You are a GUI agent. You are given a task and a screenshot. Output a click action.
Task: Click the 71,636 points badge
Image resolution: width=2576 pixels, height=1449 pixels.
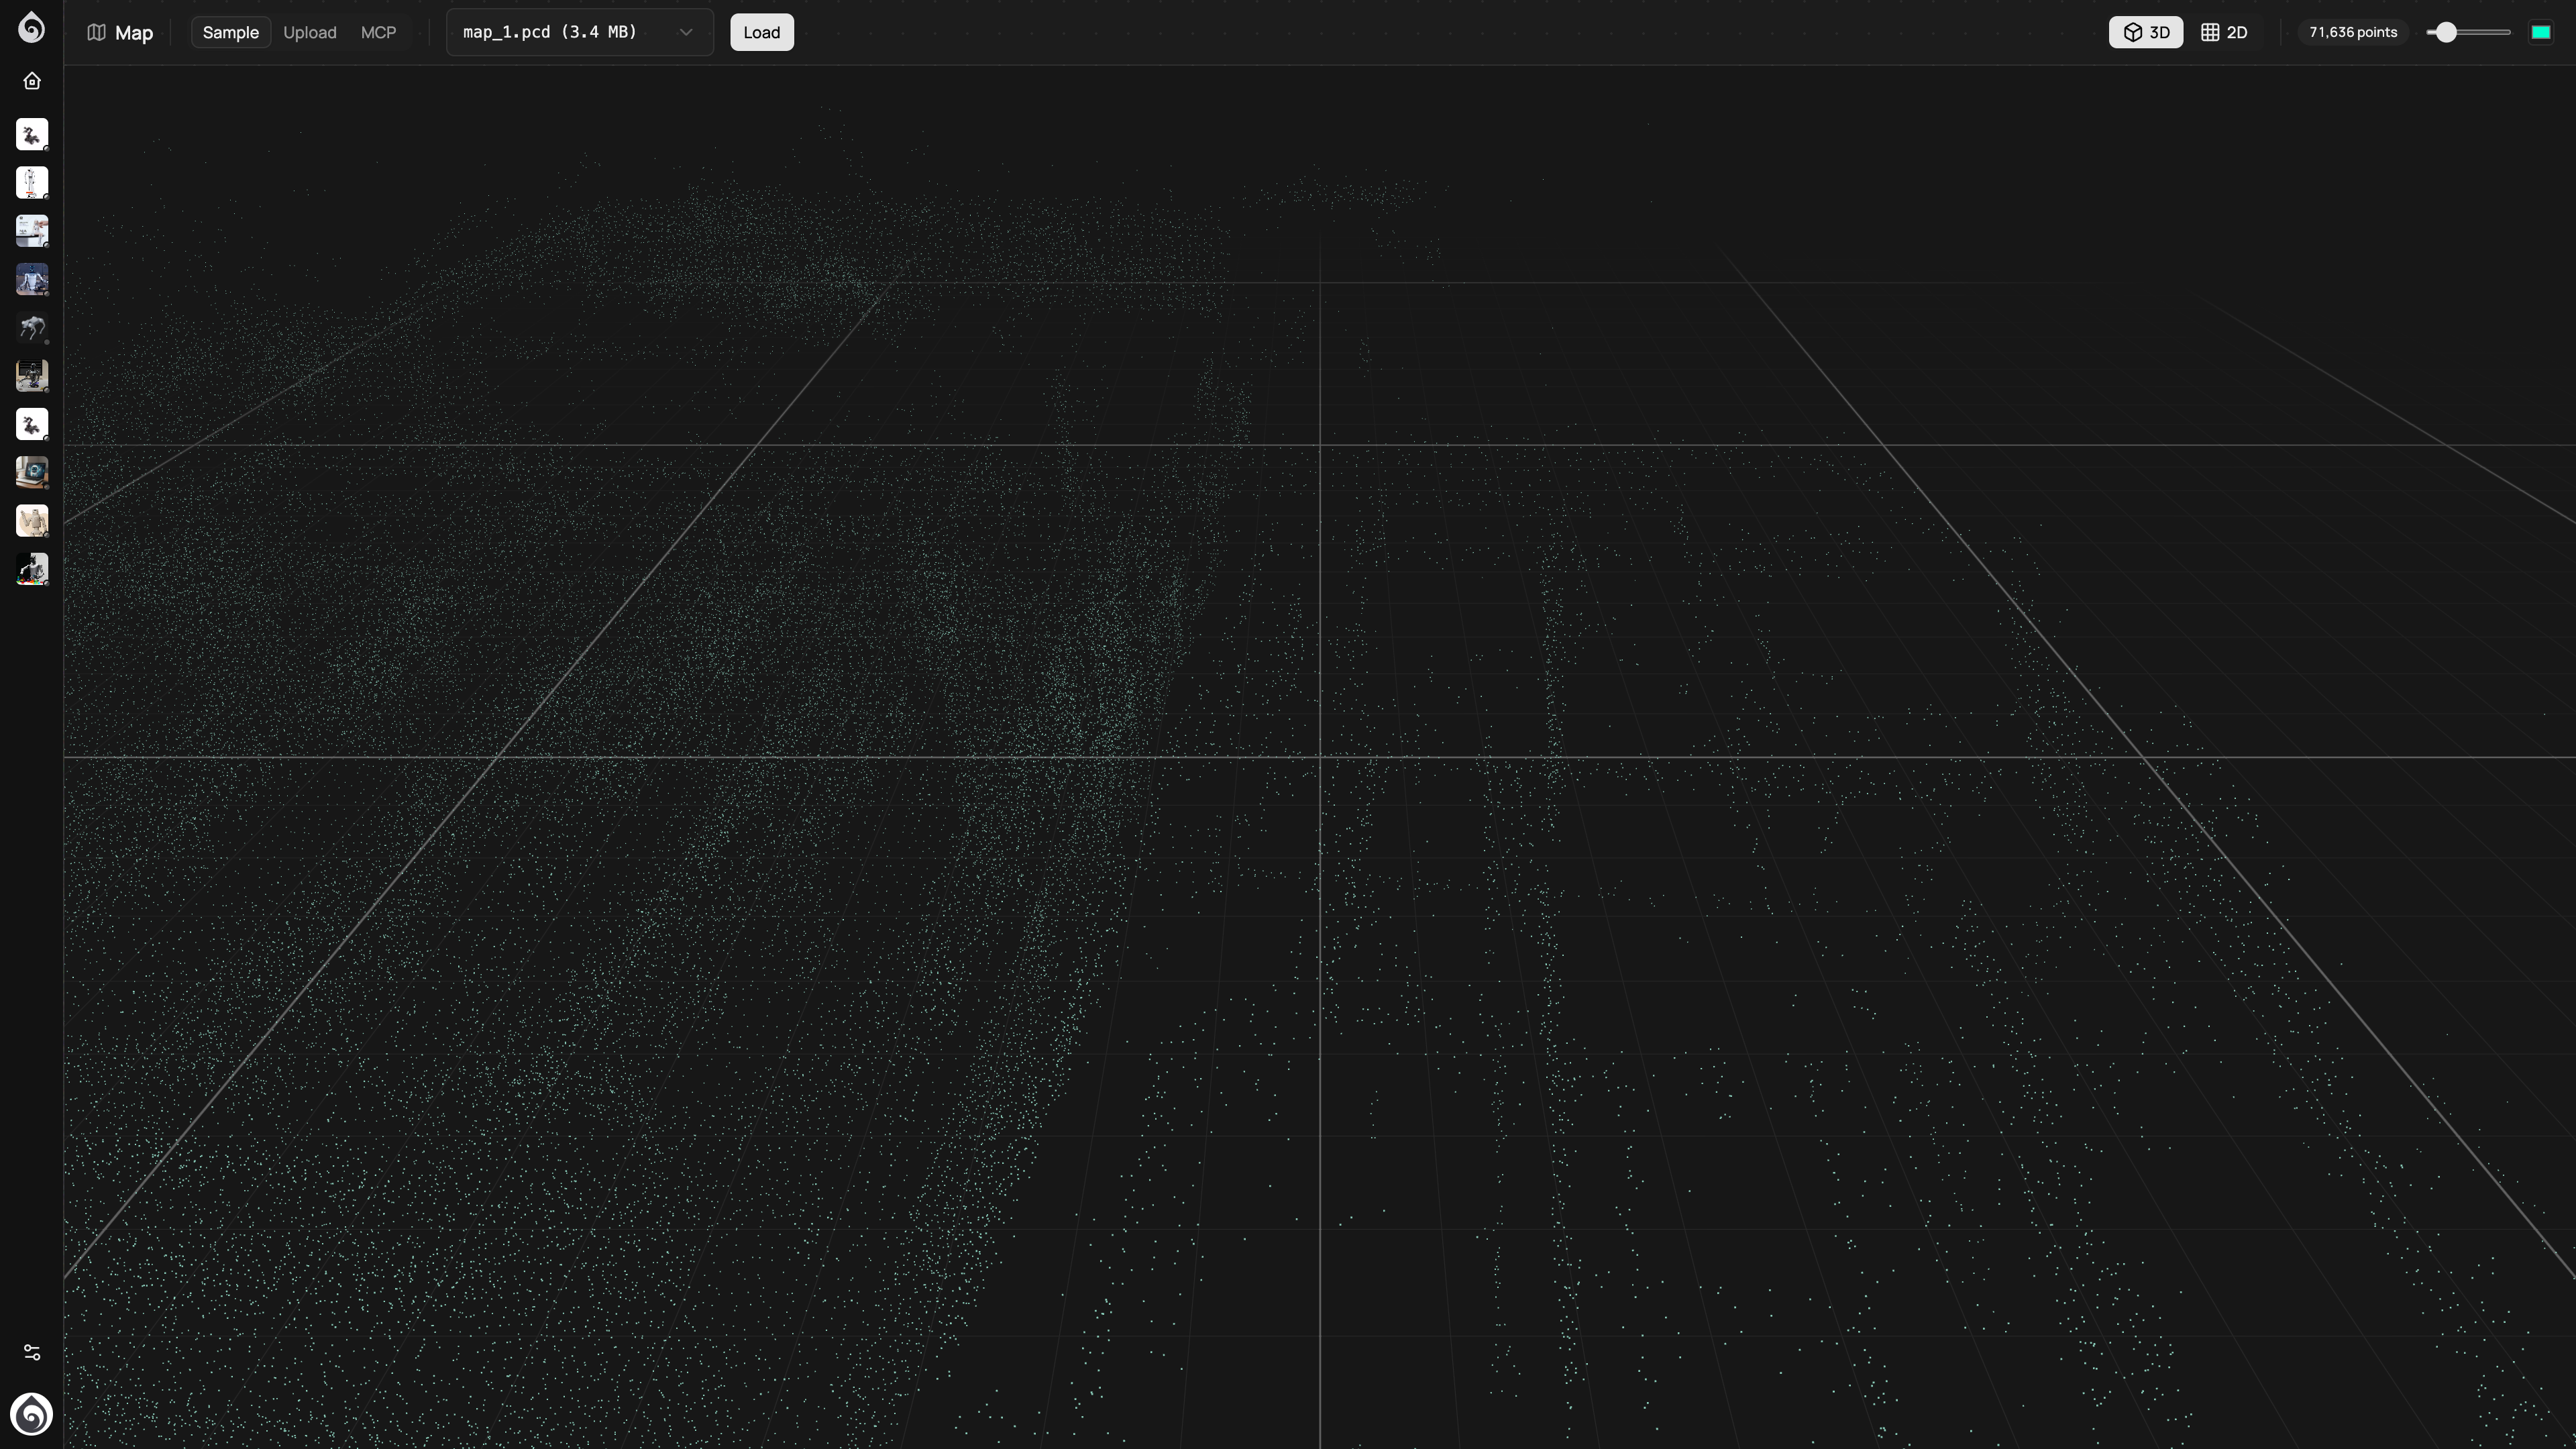[x=2352, y=32]
